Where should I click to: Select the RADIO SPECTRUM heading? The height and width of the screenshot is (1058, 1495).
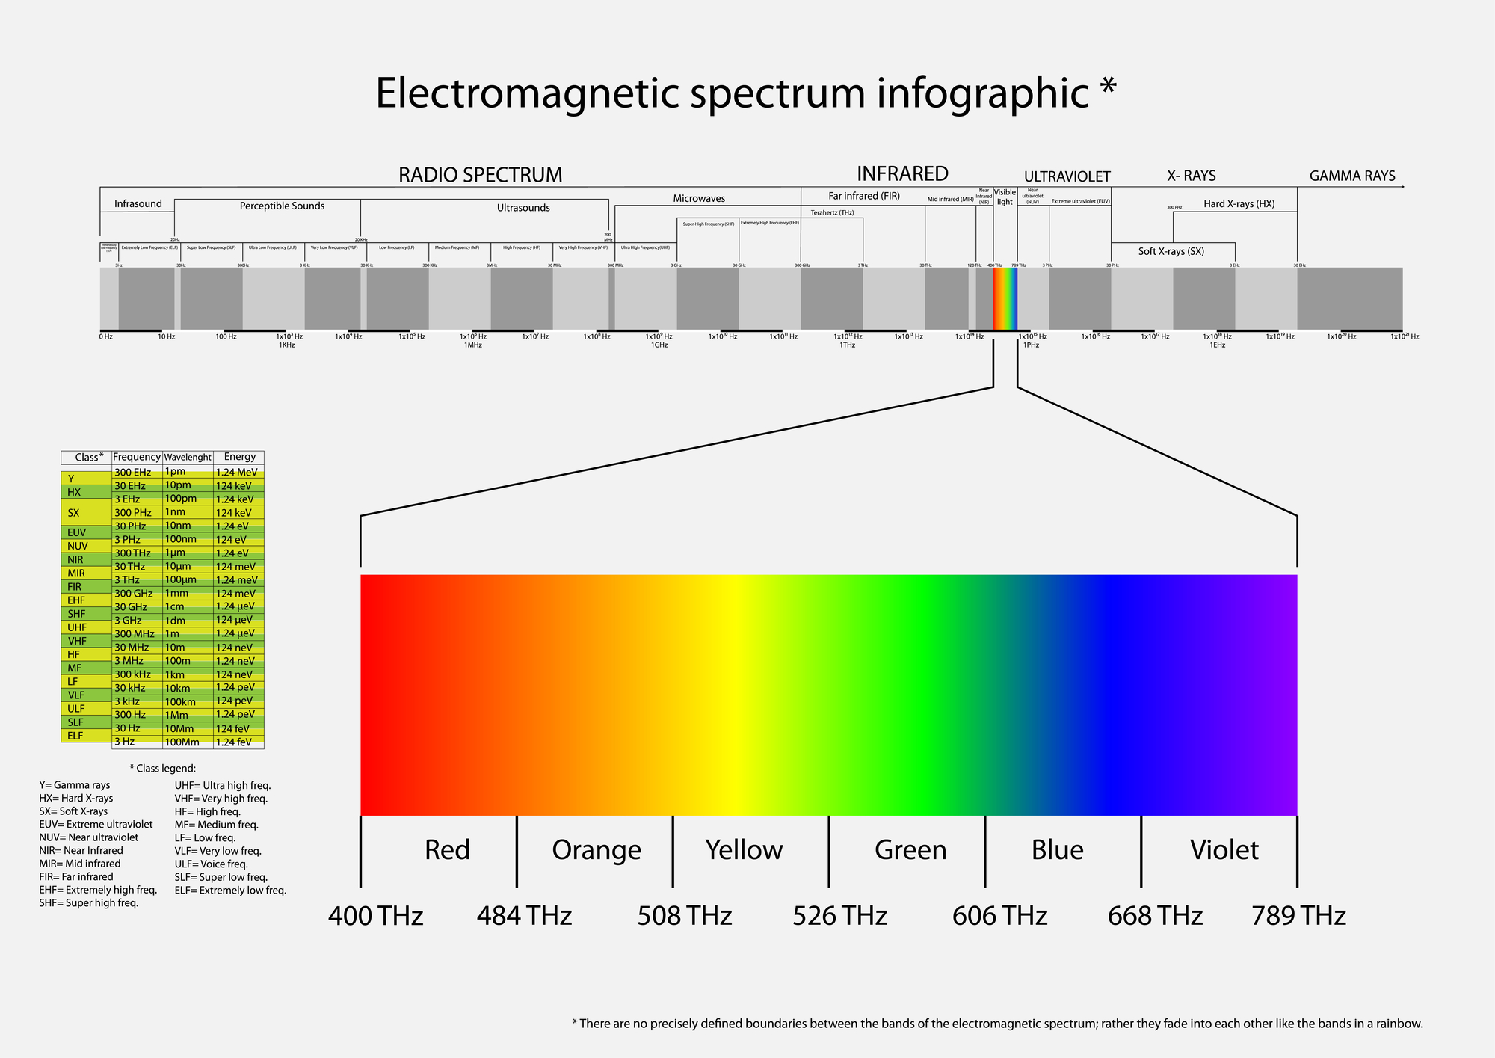(480, 175)
